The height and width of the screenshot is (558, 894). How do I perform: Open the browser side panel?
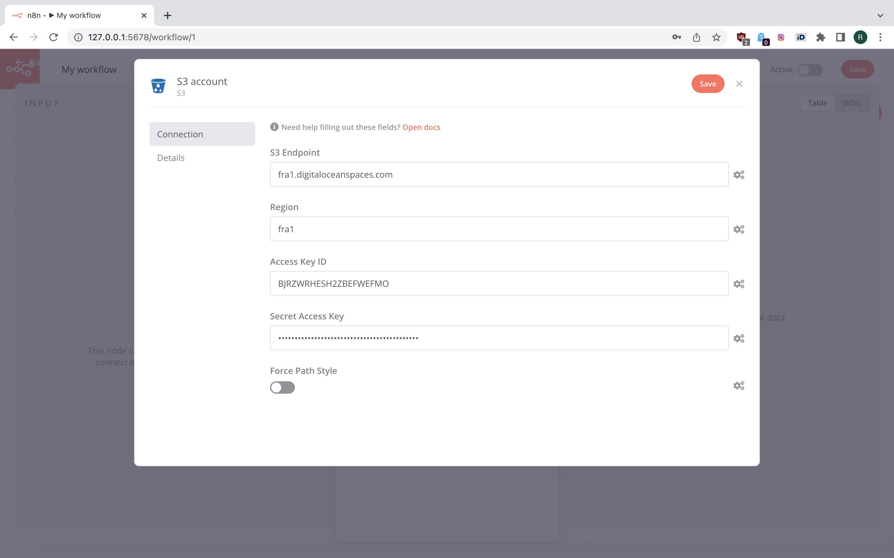pyautogui.click(x=840, y=37)
